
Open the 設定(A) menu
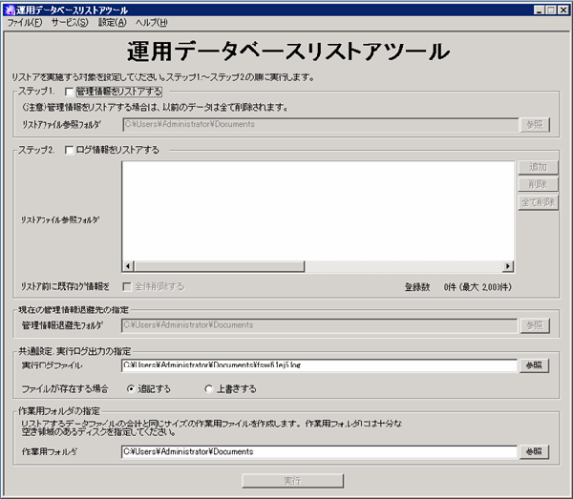click(x=112, y=22)
